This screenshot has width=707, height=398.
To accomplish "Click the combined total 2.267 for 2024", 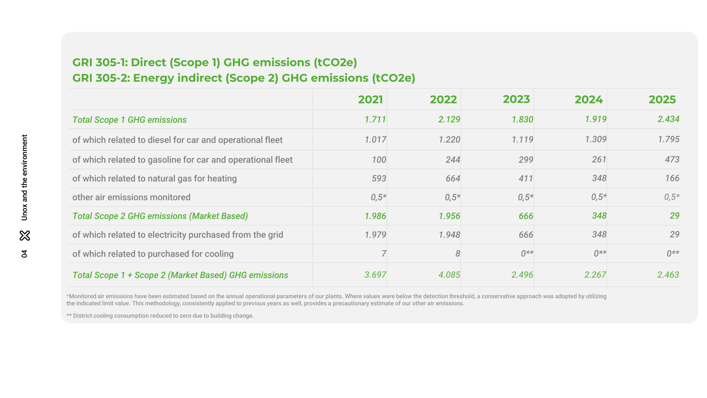I will tap(595, 275).
